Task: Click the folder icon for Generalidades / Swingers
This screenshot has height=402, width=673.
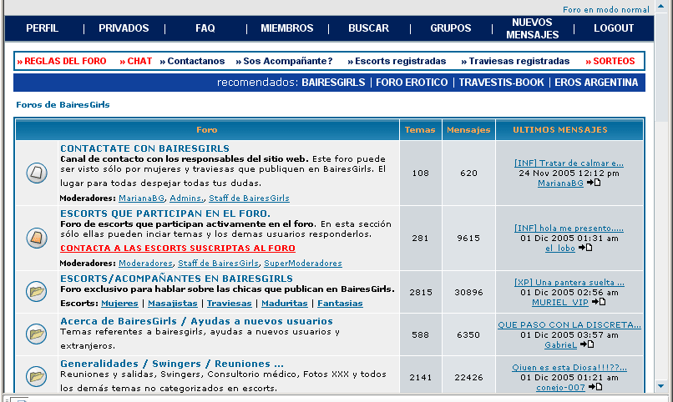Action: click(37, 376)
